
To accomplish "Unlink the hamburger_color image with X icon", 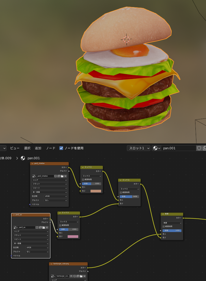I will [84, 276].
